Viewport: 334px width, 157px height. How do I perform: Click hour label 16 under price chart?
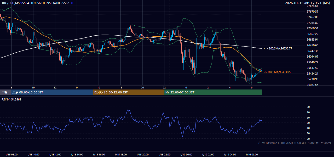click(x=99, y=87)
